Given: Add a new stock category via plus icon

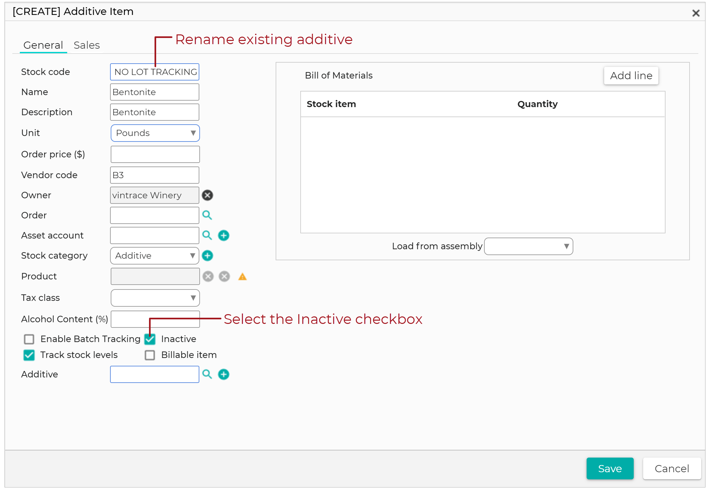Looking at the screenshot, I should pyautogui.click(x=207, y=256).
